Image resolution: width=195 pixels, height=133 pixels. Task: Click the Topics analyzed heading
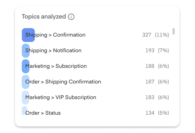[x=44, y=17]
